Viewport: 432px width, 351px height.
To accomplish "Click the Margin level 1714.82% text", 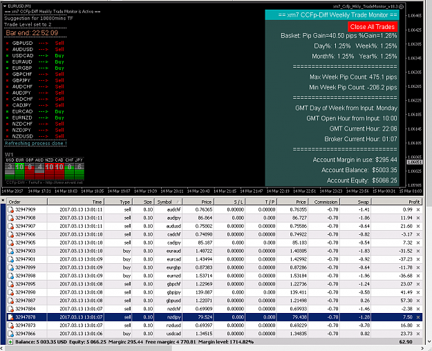I will coord(226,342).
